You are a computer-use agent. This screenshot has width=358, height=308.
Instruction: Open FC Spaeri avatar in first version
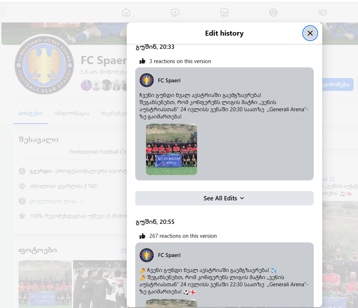pos(147,80)
